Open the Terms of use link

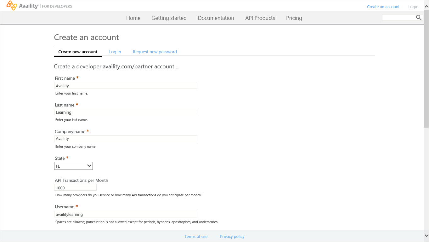(196, 236)
